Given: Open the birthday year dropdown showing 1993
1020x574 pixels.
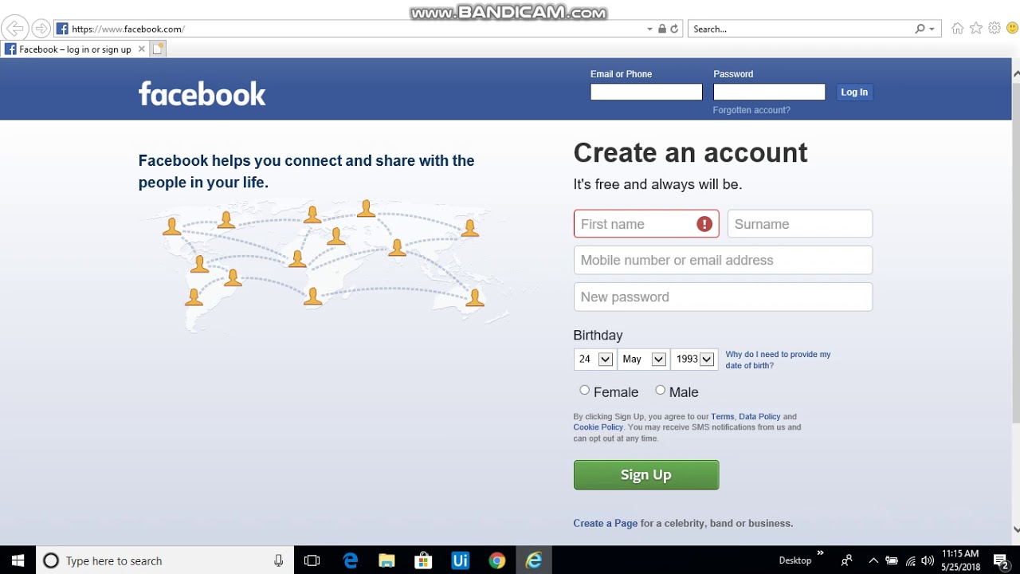Looking at the screenshot, I should pyautogui.click(x=694, y=360).
